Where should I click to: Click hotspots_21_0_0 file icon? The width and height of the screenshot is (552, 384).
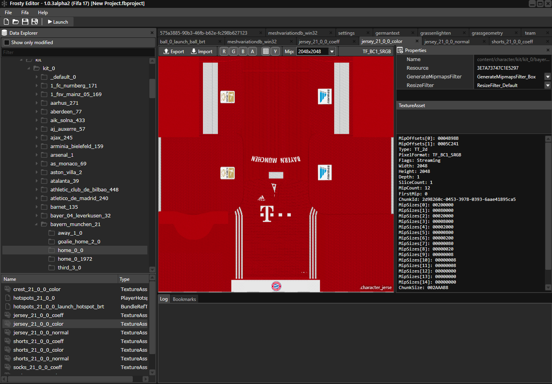coord(7,298)
